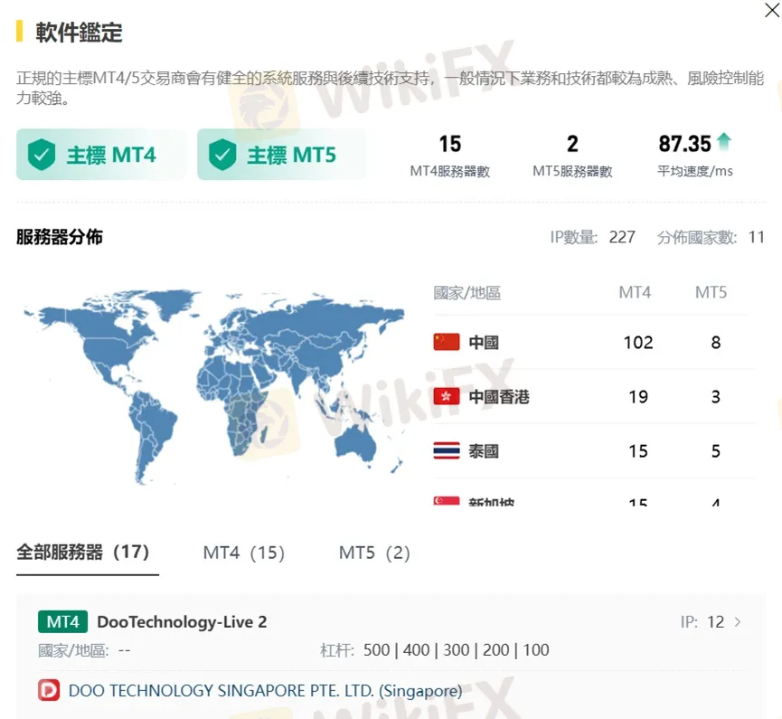The image size is (782, 719).
Task: Select the 中國香港 row name
Action: point(499,397)
